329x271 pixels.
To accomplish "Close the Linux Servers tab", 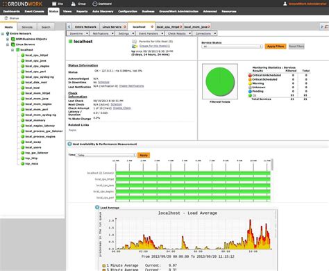I will (x=125, y=27).
